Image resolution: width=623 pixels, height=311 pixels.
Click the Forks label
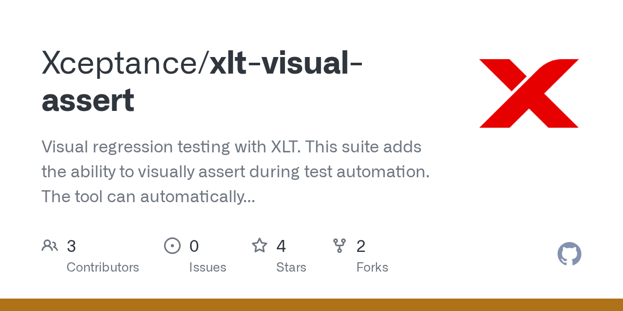(372, 267)
